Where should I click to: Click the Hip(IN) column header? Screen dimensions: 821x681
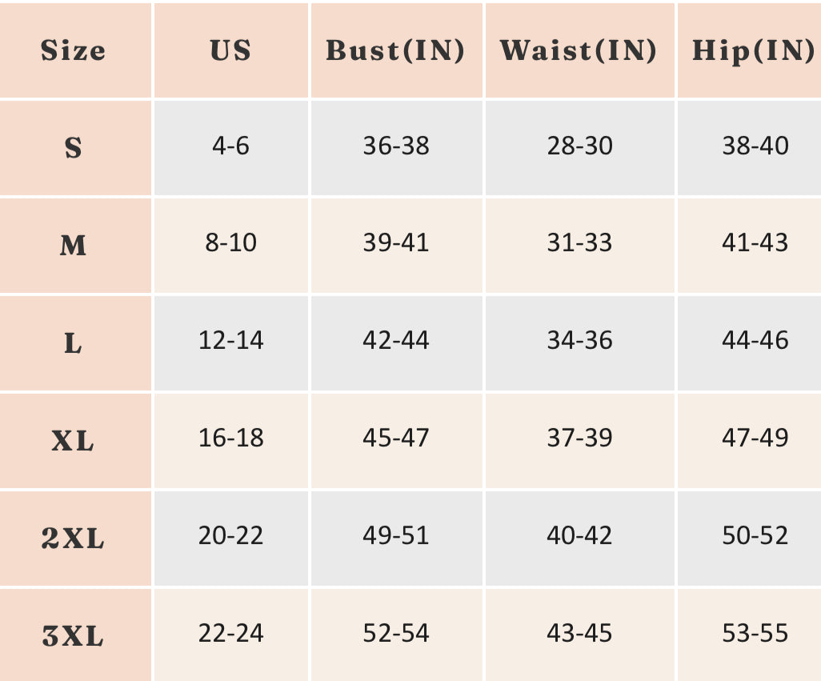753,51
